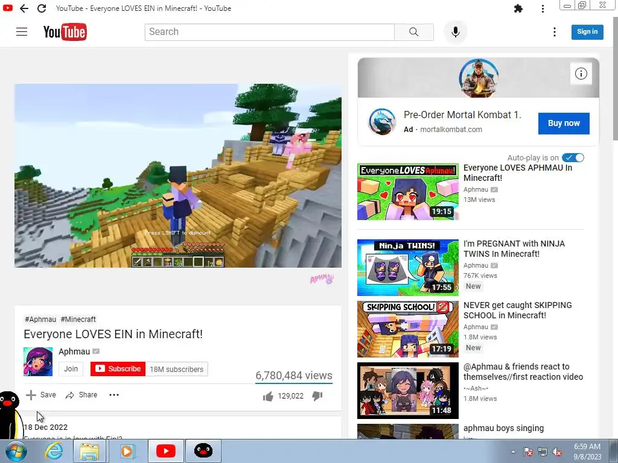Open the #Minecraft hashtag link
Viewport: 618px width, 463px height.
(x=78, y=320)
